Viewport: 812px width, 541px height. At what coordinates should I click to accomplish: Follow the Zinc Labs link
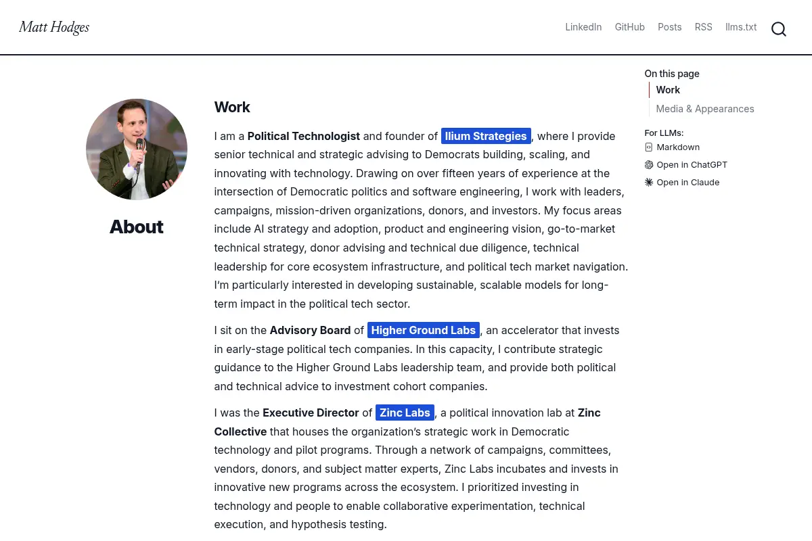click(x=405, y=413)
